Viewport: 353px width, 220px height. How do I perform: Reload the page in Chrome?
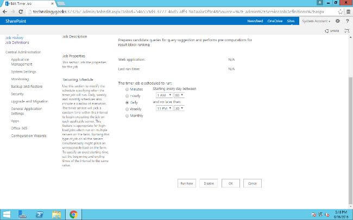pos(21,12)
